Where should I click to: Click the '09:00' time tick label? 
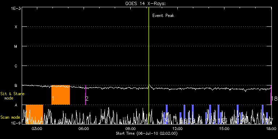(130, 129)
